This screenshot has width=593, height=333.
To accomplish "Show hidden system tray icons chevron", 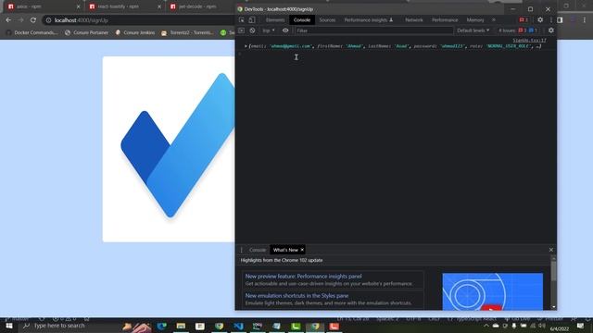I will coord(486,326).
